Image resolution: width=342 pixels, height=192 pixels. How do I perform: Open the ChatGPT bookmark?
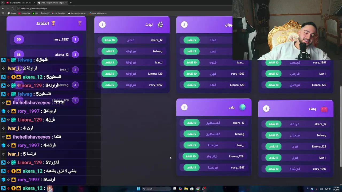pyautogui.click(x=45, y=13)
